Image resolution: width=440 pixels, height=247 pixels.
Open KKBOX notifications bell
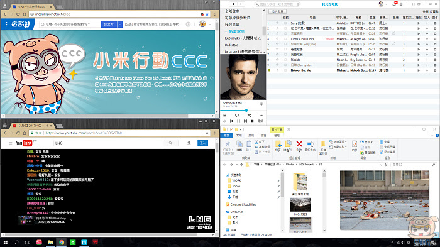point(395,4)
